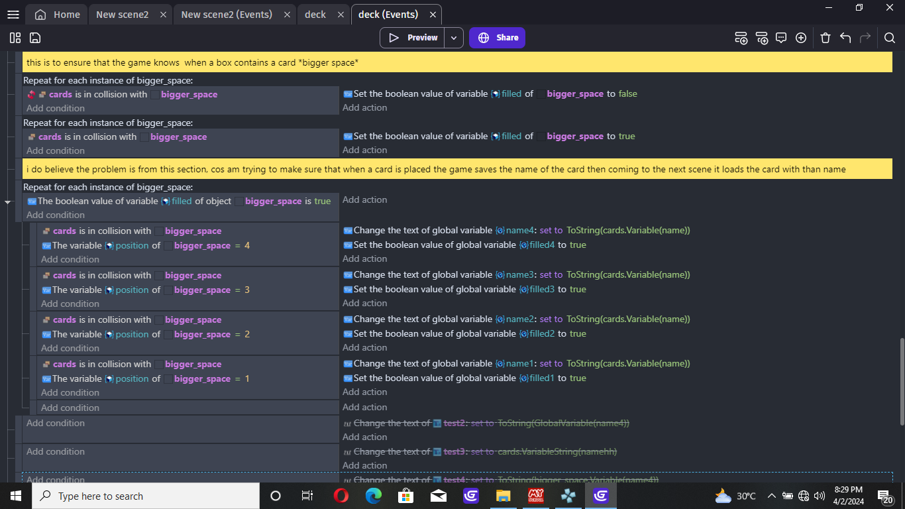
Task: Select the position = 2 condition
Action: (x=146, y=334)
